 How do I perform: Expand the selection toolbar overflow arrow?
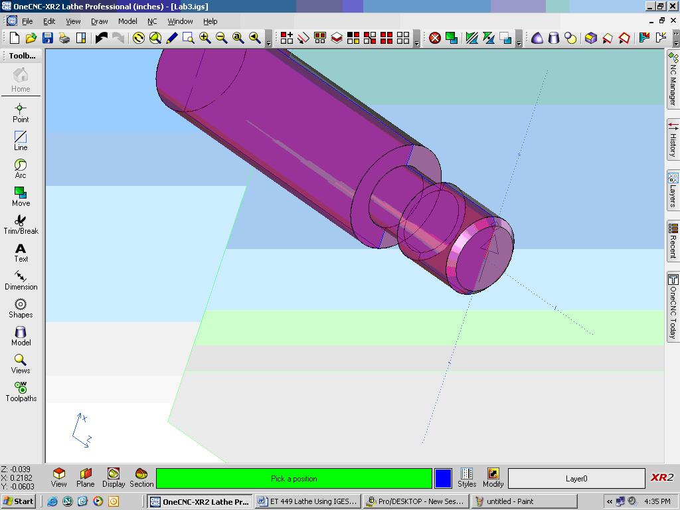[416, 43]
